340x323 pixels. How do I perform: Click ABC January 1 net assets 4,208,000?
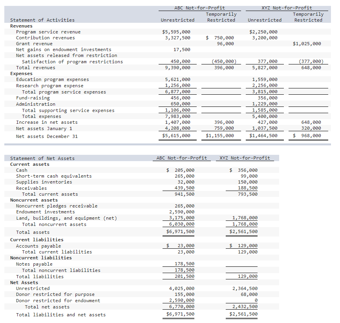177,128
